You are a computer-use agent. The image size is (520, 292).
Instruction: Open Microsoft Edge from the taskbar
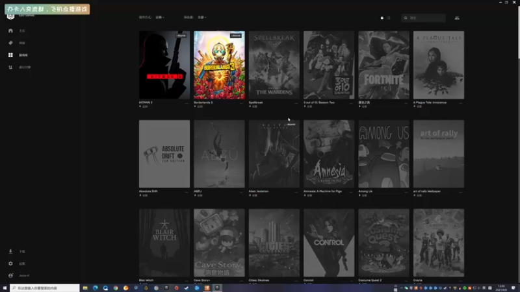pyautogui.click(x=96, y=288)
